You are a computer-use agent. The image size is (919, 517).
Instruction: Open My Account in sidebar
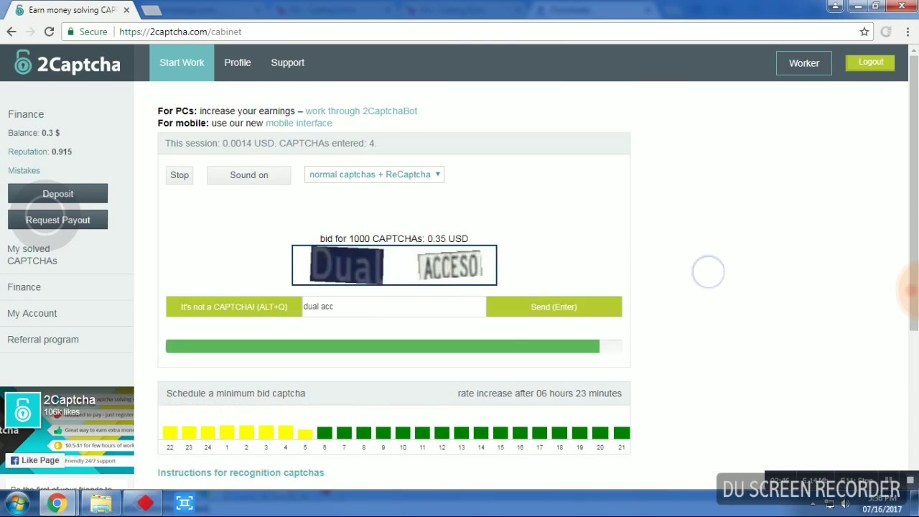coord(32,313)
